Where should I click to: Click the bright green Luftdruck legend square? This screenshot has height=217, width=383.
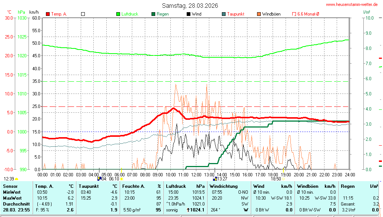pyautogui.click(x=119, y=14)
